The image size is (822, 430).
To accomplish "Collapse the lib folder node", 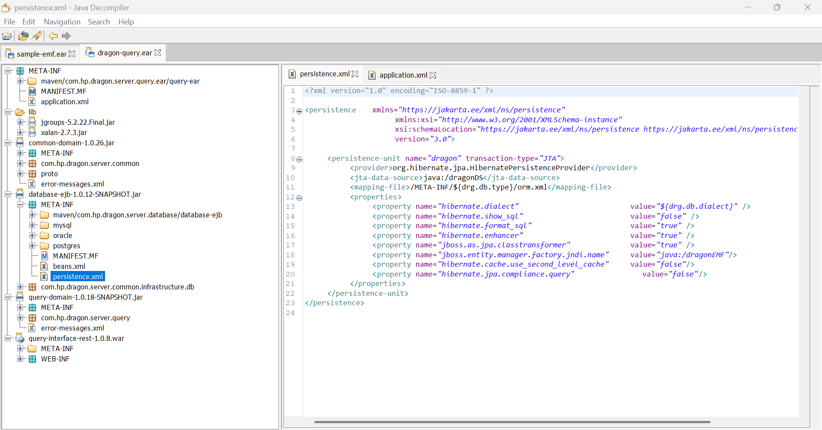I will [8, 112].
